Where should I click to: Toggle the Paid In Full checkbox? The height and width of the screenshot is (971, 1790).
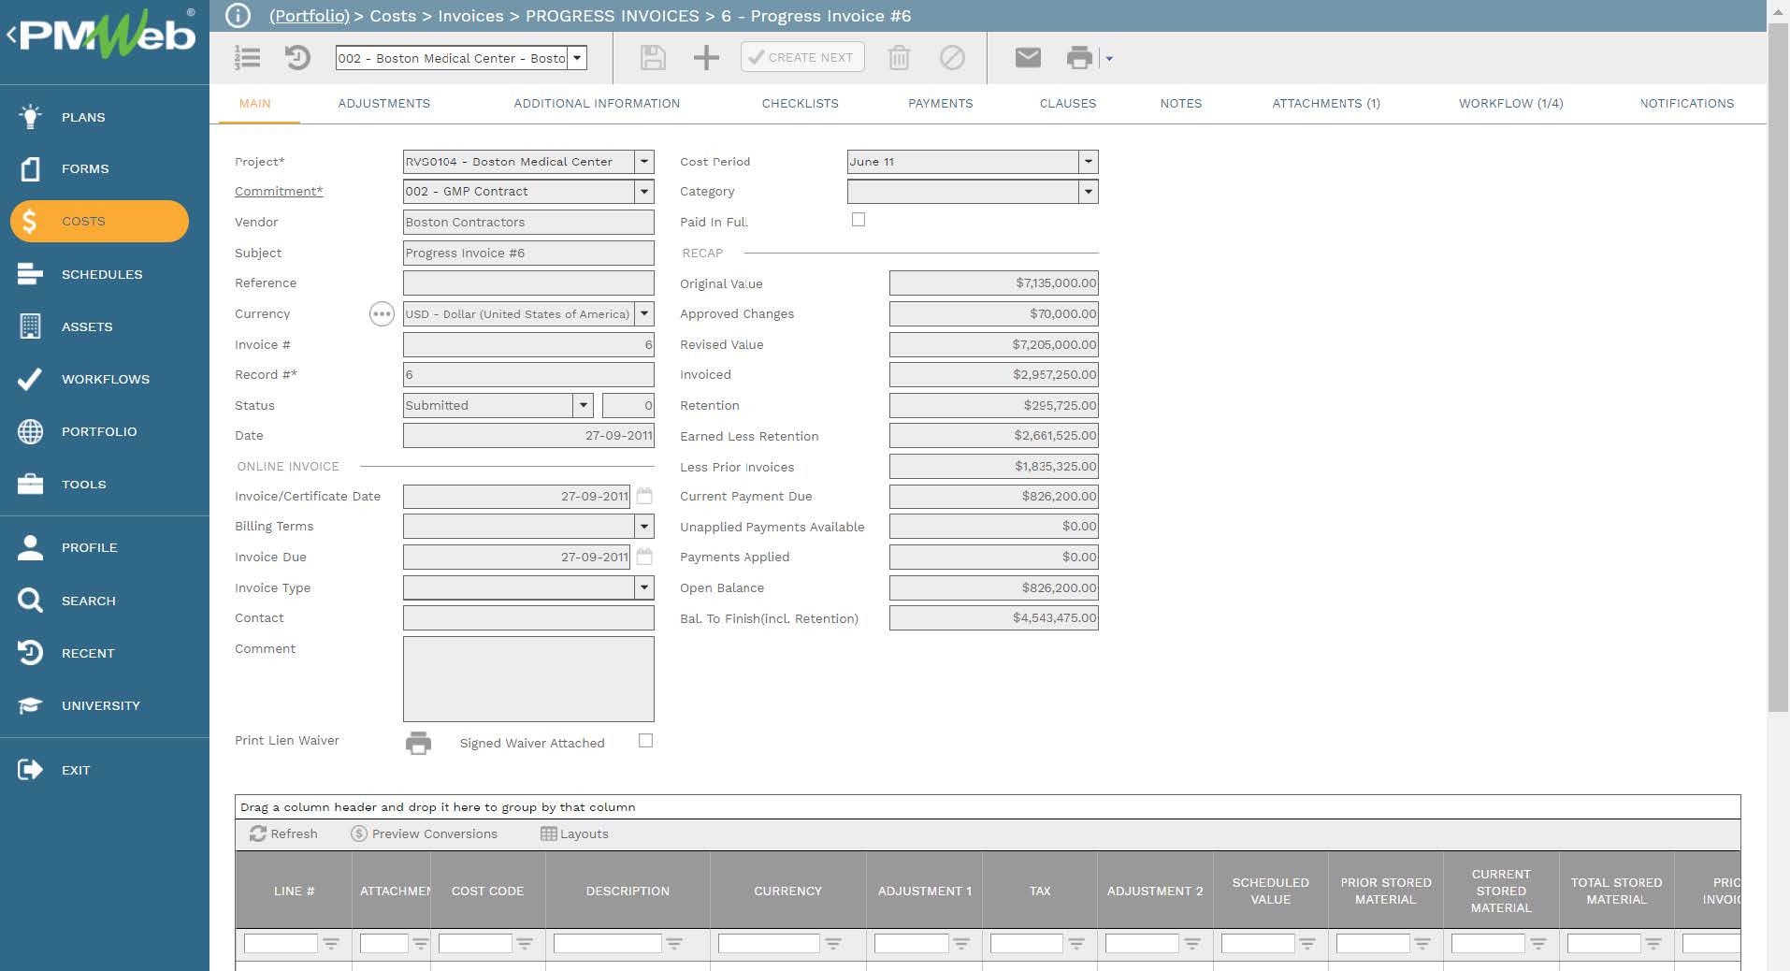[x=859, y=220]
